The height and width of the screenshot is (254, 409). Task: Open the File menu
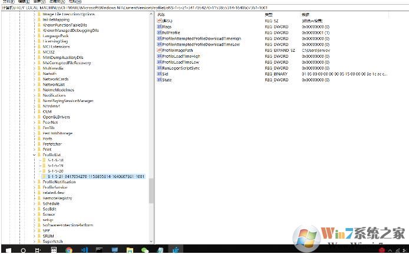pyautogui.click(x=7, y=2)
